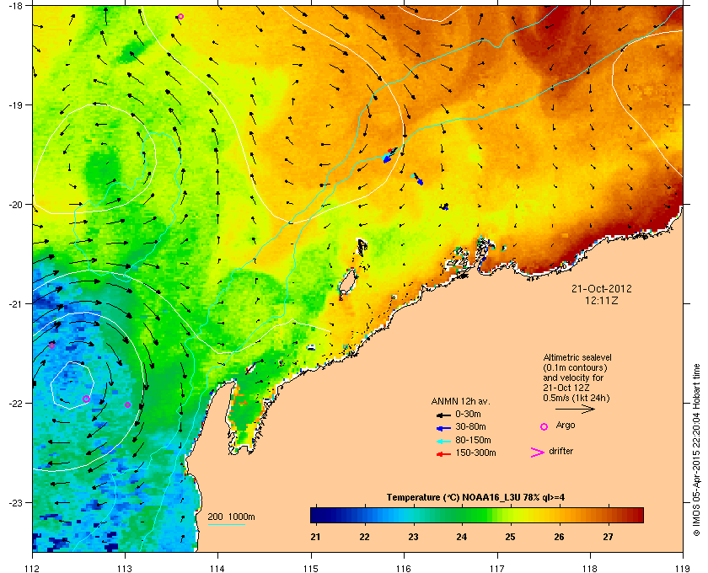708x573 pixels.
Task: Click the 80-150m depth label
Action: 473,440
